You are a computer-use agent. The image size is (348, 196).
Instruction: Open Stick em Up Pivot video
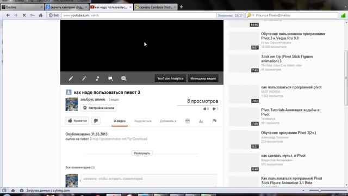click(287, 59)
